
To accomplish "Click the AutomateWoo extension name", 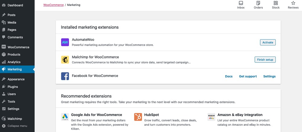I will tap(83, 40).
